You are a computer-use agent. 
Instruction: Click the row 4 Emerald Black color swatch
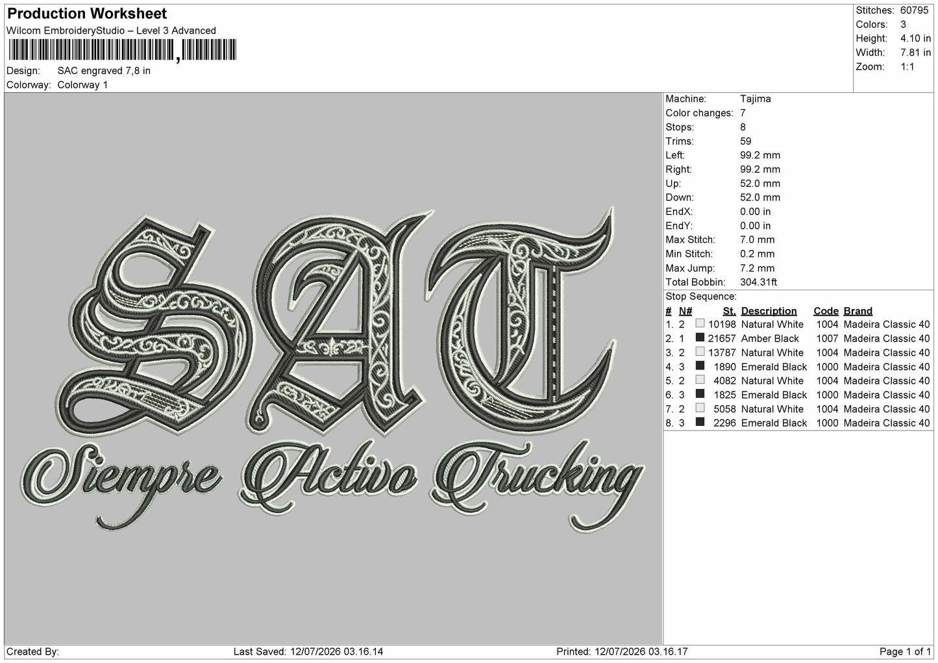coord(700,366)
